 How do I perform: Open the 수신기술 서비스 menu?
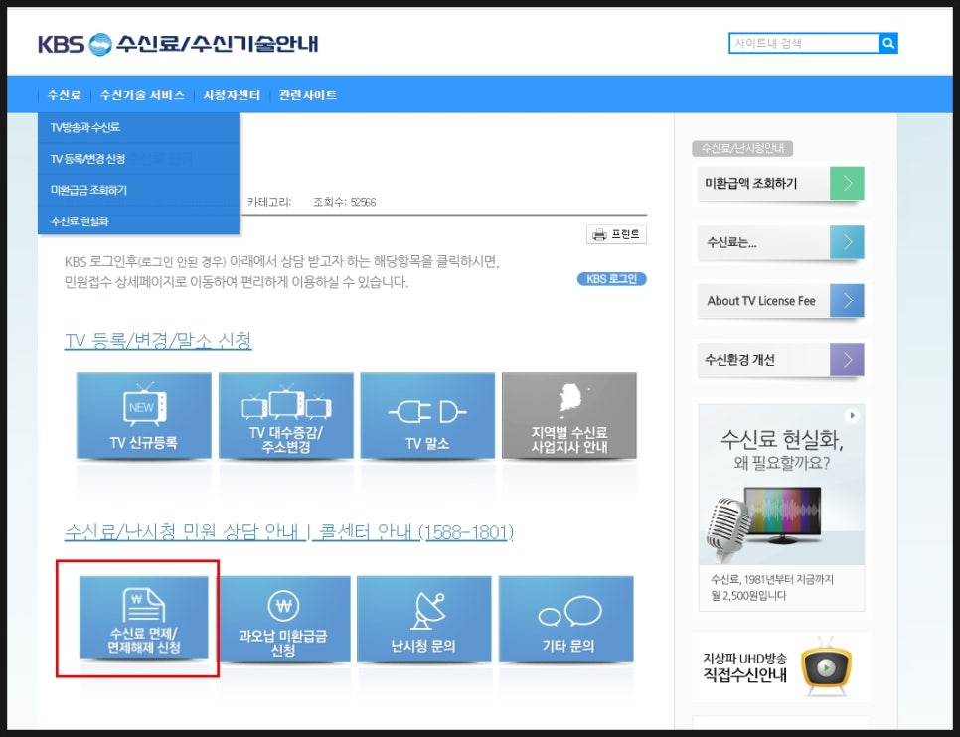pyautogui.click(x=142, y=95)
